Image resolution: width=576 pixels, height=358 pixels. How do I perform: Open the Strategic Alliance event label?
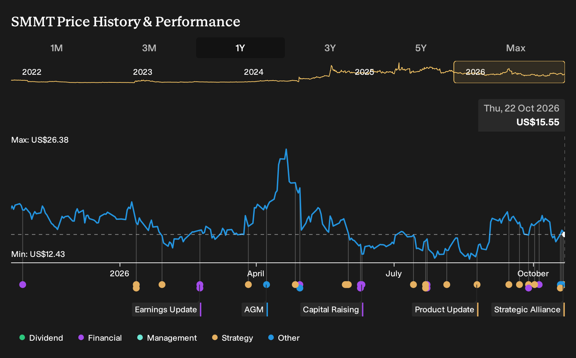528,310
